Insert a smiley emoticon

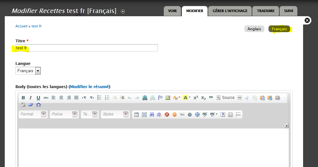tap(175, 115)
